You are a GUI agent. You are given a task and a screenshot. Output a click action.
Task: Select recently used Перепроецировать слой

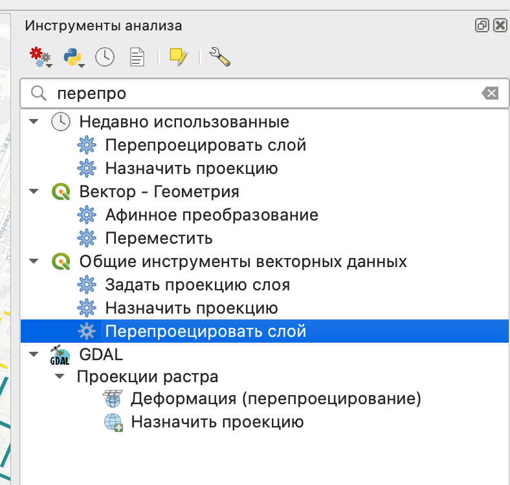pos(205,145)
